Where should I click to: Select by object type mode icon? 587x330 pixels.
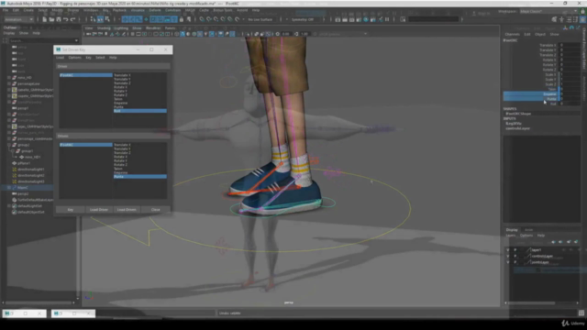(x=100, y=19)
